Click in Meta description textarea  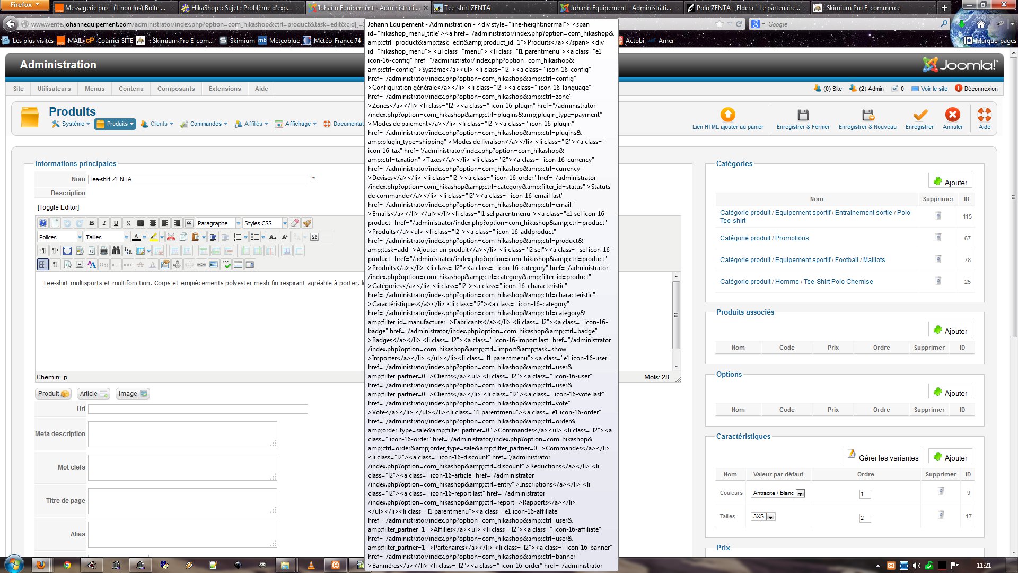point(182,434)
